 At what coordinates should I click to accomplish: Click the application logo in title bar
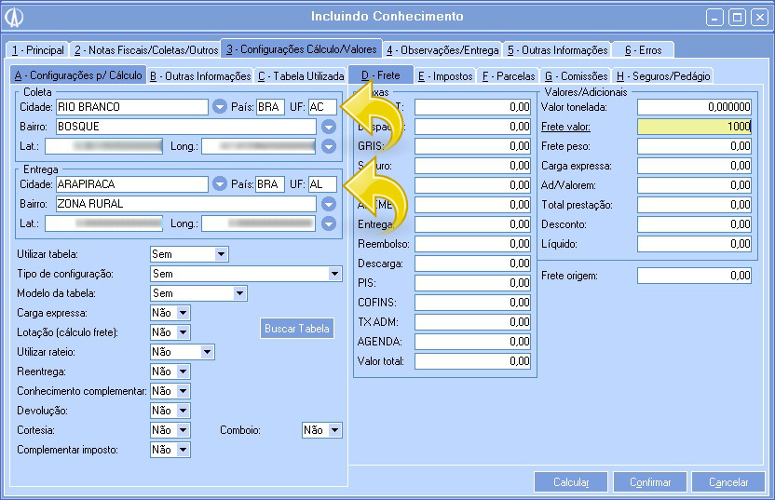click(x=16, y=17)
